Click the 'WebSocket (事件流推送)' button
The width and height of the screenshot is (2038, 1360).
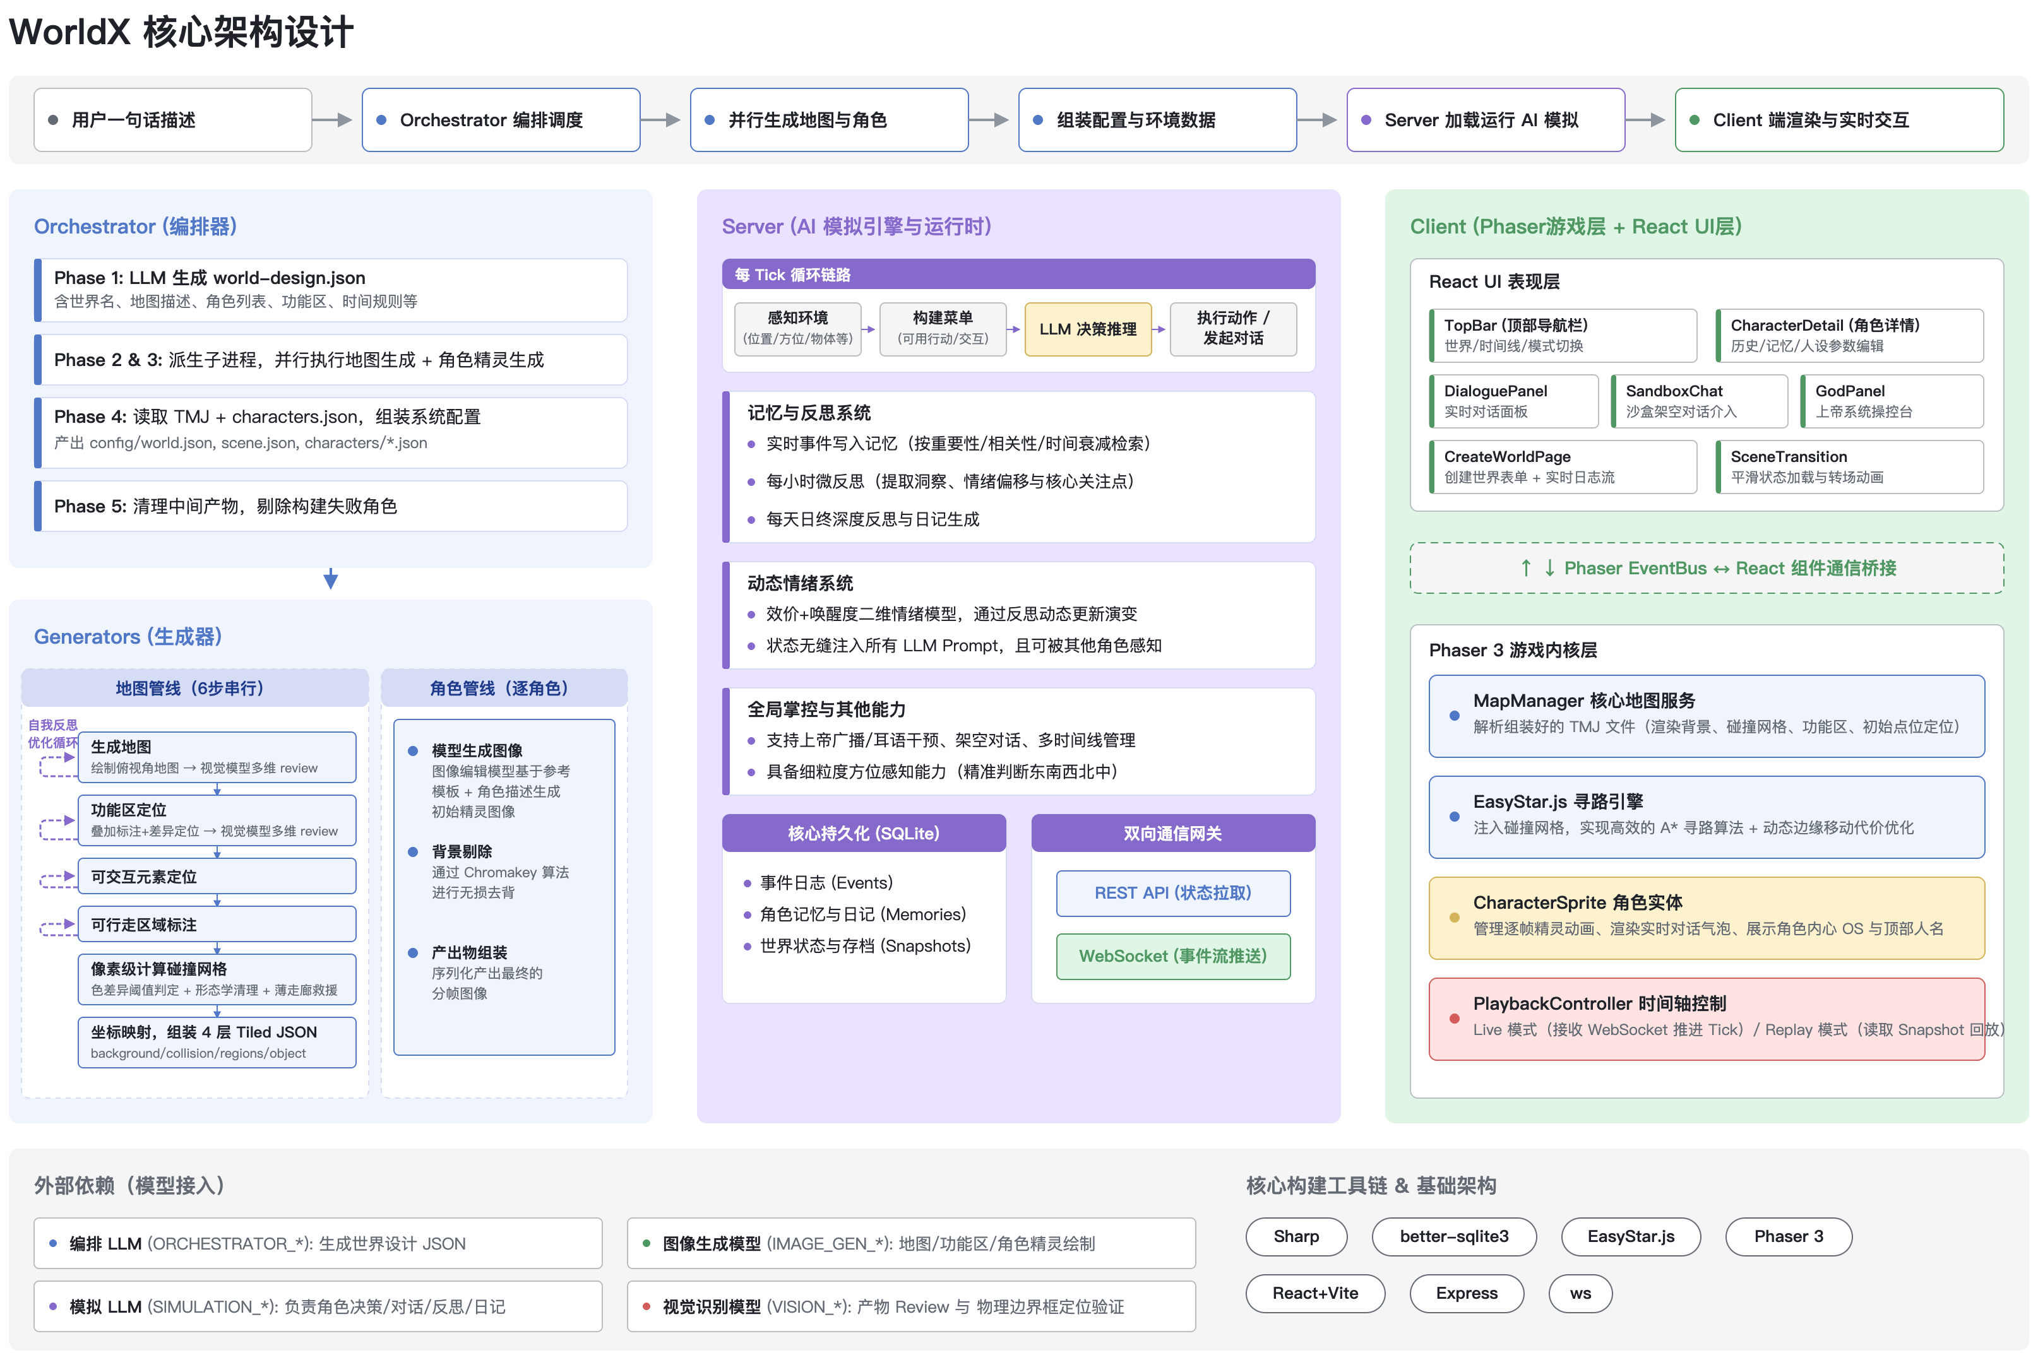1172,956
